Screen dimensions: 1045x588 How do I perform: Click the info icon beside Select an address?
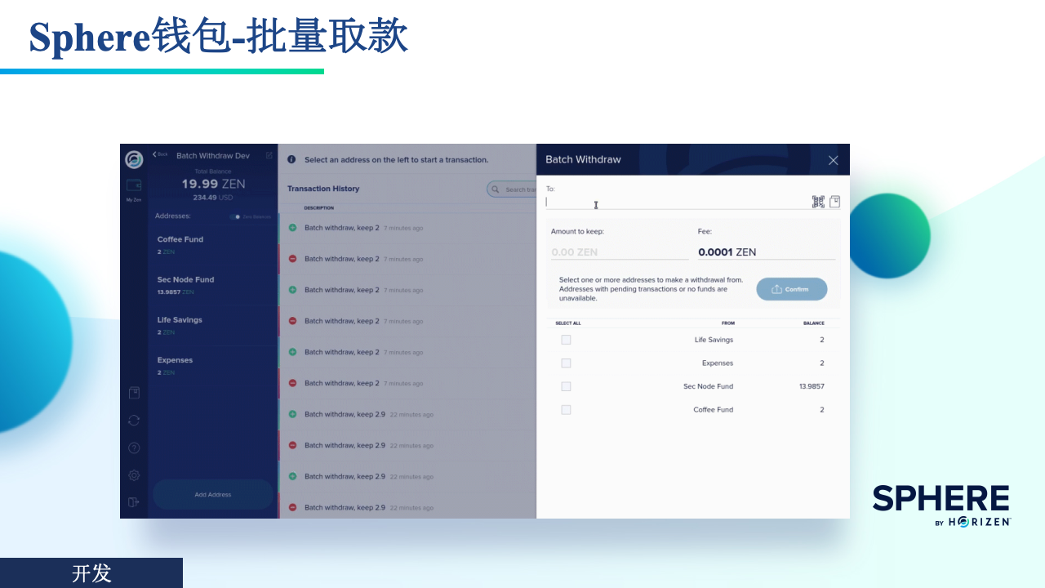[x=291, y=160]
